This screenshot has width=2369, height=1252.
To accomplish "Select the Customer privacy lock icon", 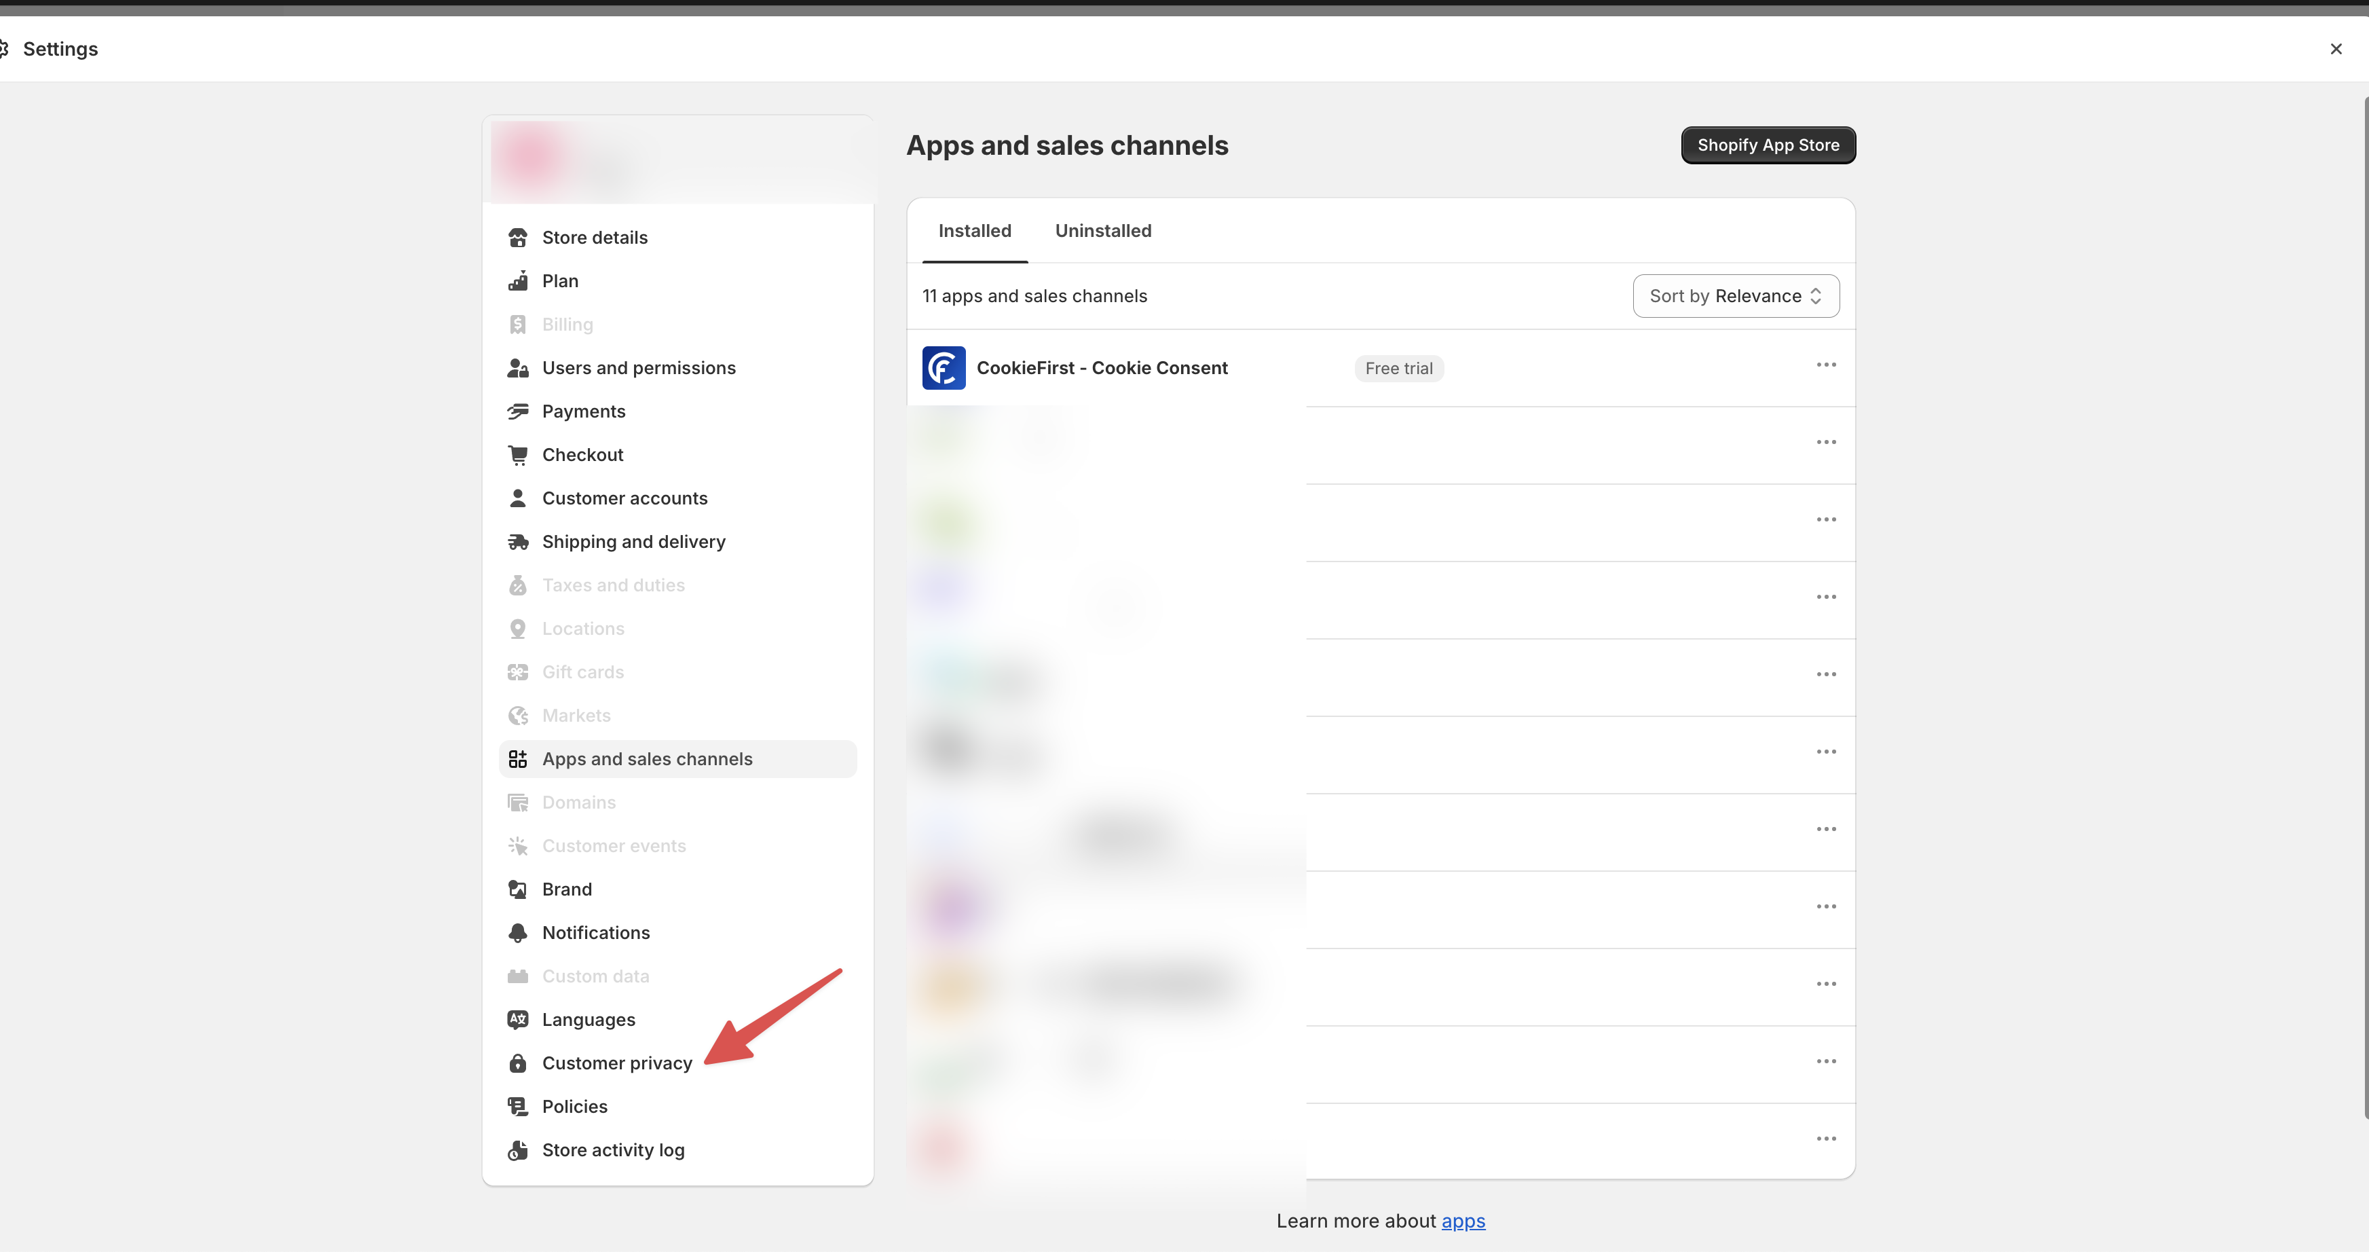I will pos(518,1063).
